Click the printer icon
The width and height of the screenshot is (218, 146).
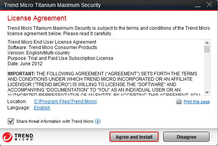(x=179, y=102)
